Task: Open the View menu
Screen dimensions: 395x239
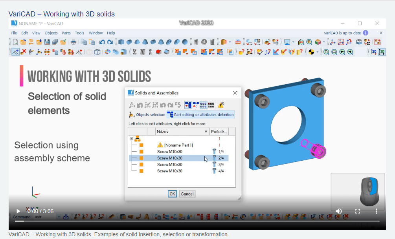Action: coord(36,33)
